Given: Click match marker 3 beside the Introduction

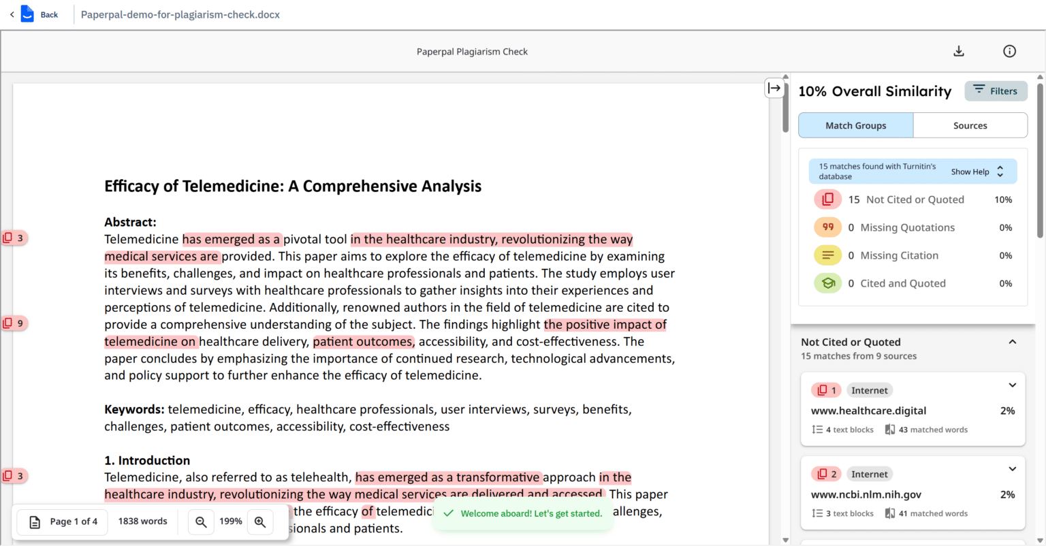Looking at the screenshot, I should click(x=14, y=476).
